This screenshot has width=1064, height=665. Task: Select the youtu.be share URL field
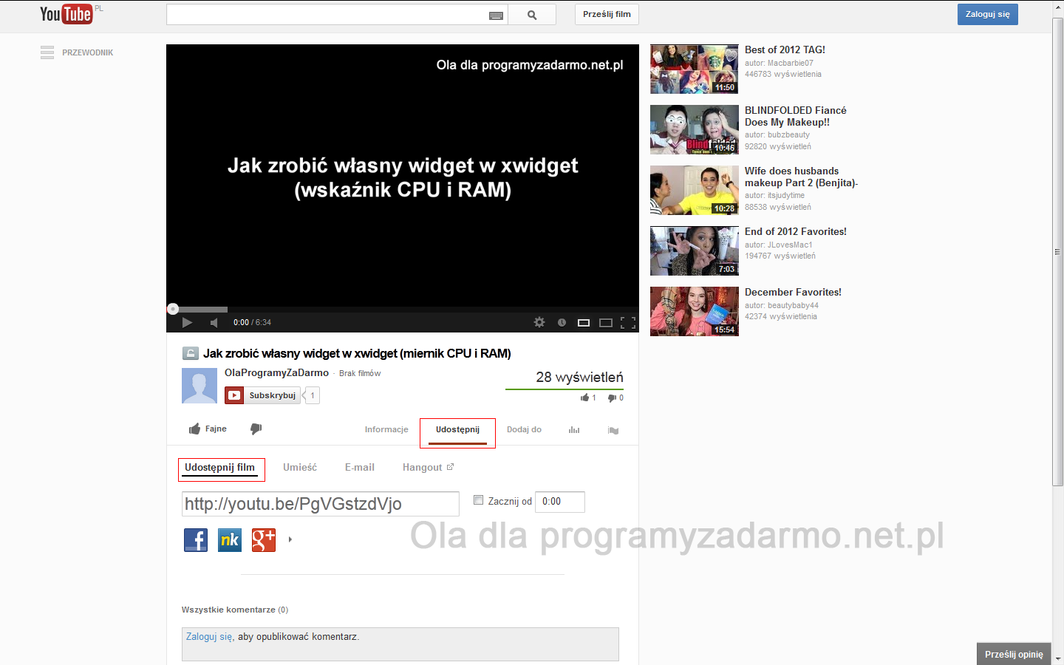[321, 504]
